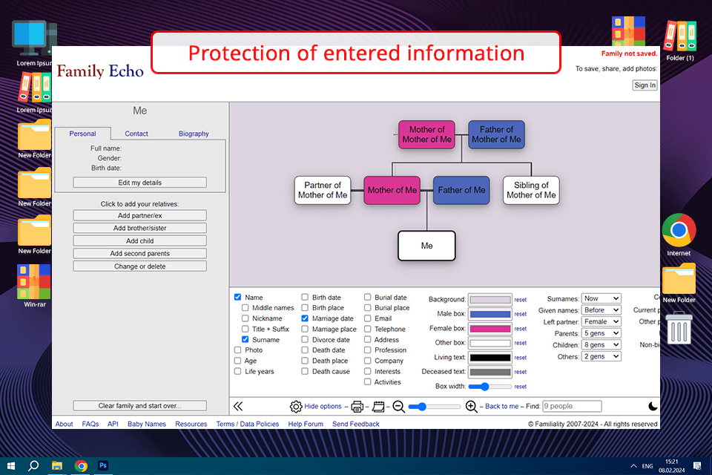Switch to the Biography tab
712x475 pixels.
(194, 134)
